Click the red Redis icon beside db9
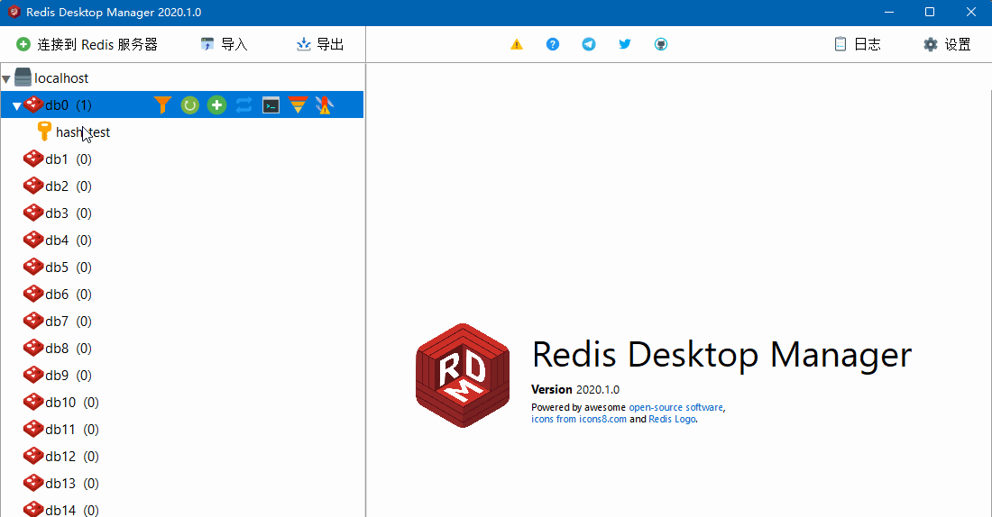 (x=32, y=375)
